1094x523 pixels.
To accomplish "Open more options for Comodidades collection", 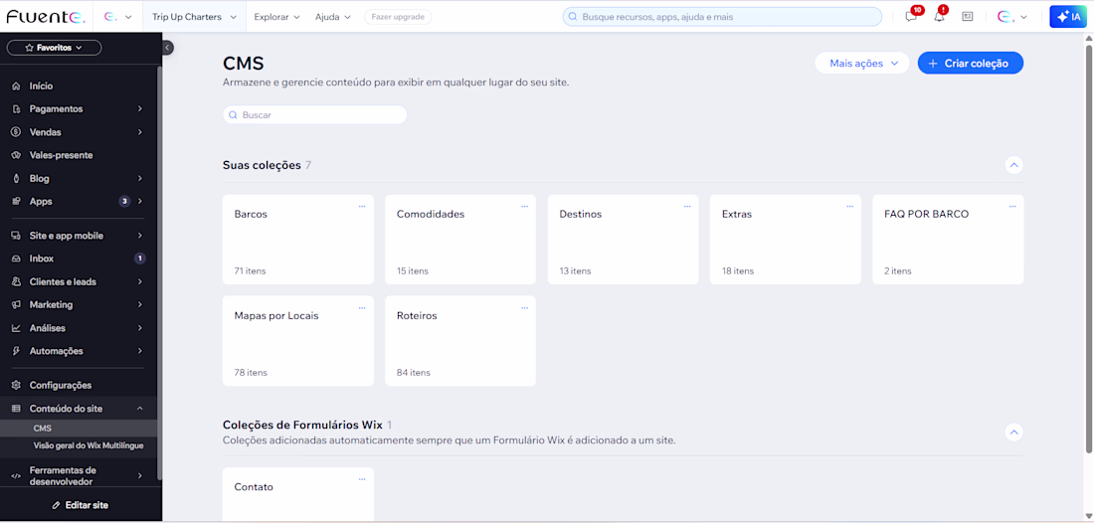I will [x=525, y=207].
